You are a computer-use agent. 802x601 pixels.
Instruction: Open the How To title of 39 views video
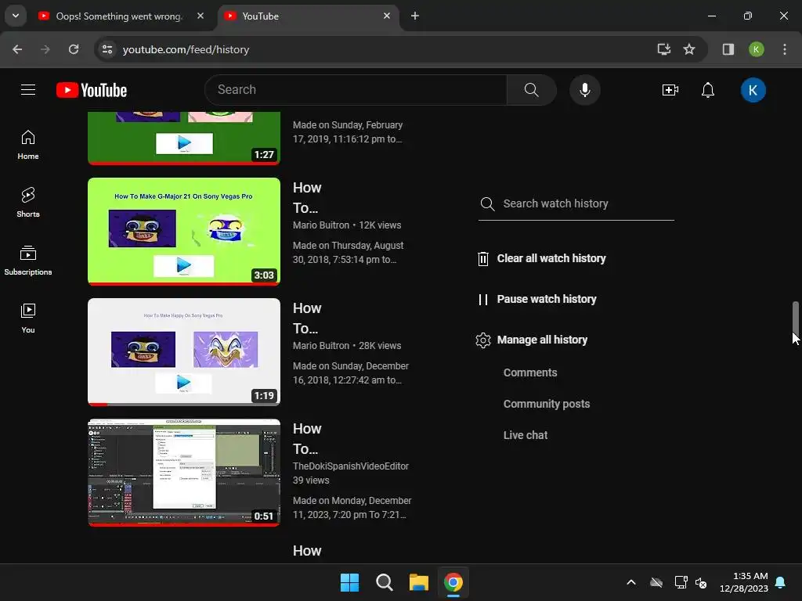click(307, 439)
